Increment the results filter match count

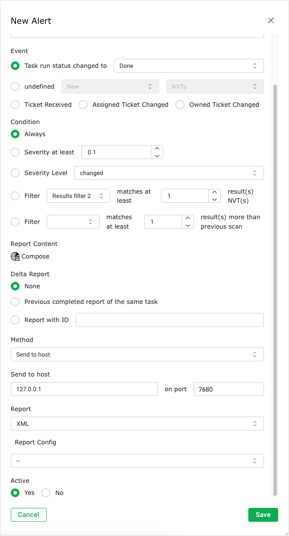pyautogui.click(x=214, y=192)
